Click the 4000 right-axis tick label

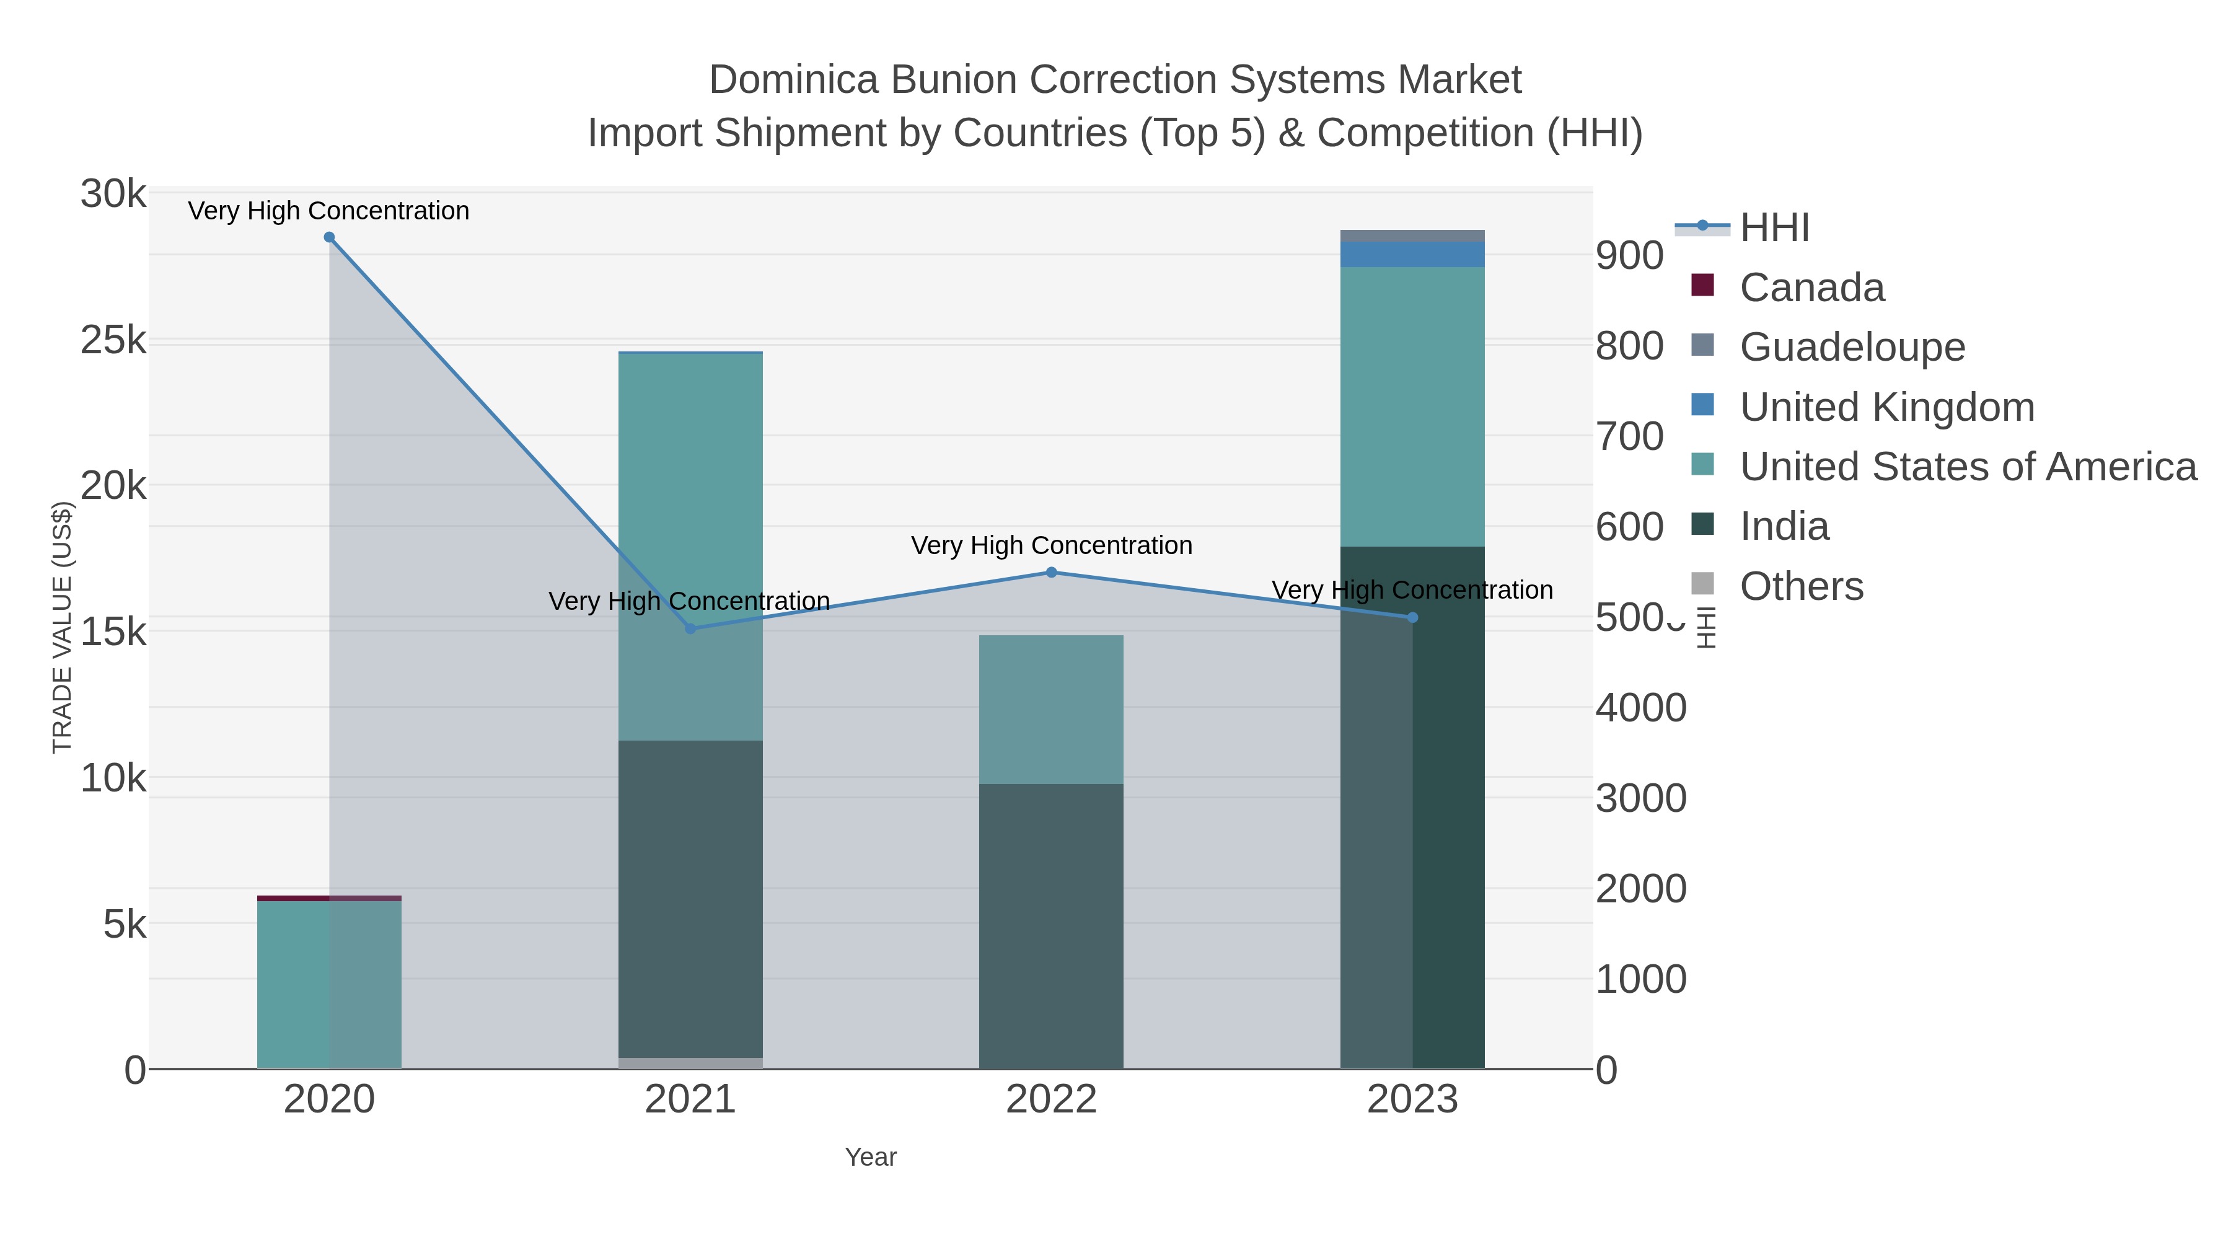click(1641, 708)
